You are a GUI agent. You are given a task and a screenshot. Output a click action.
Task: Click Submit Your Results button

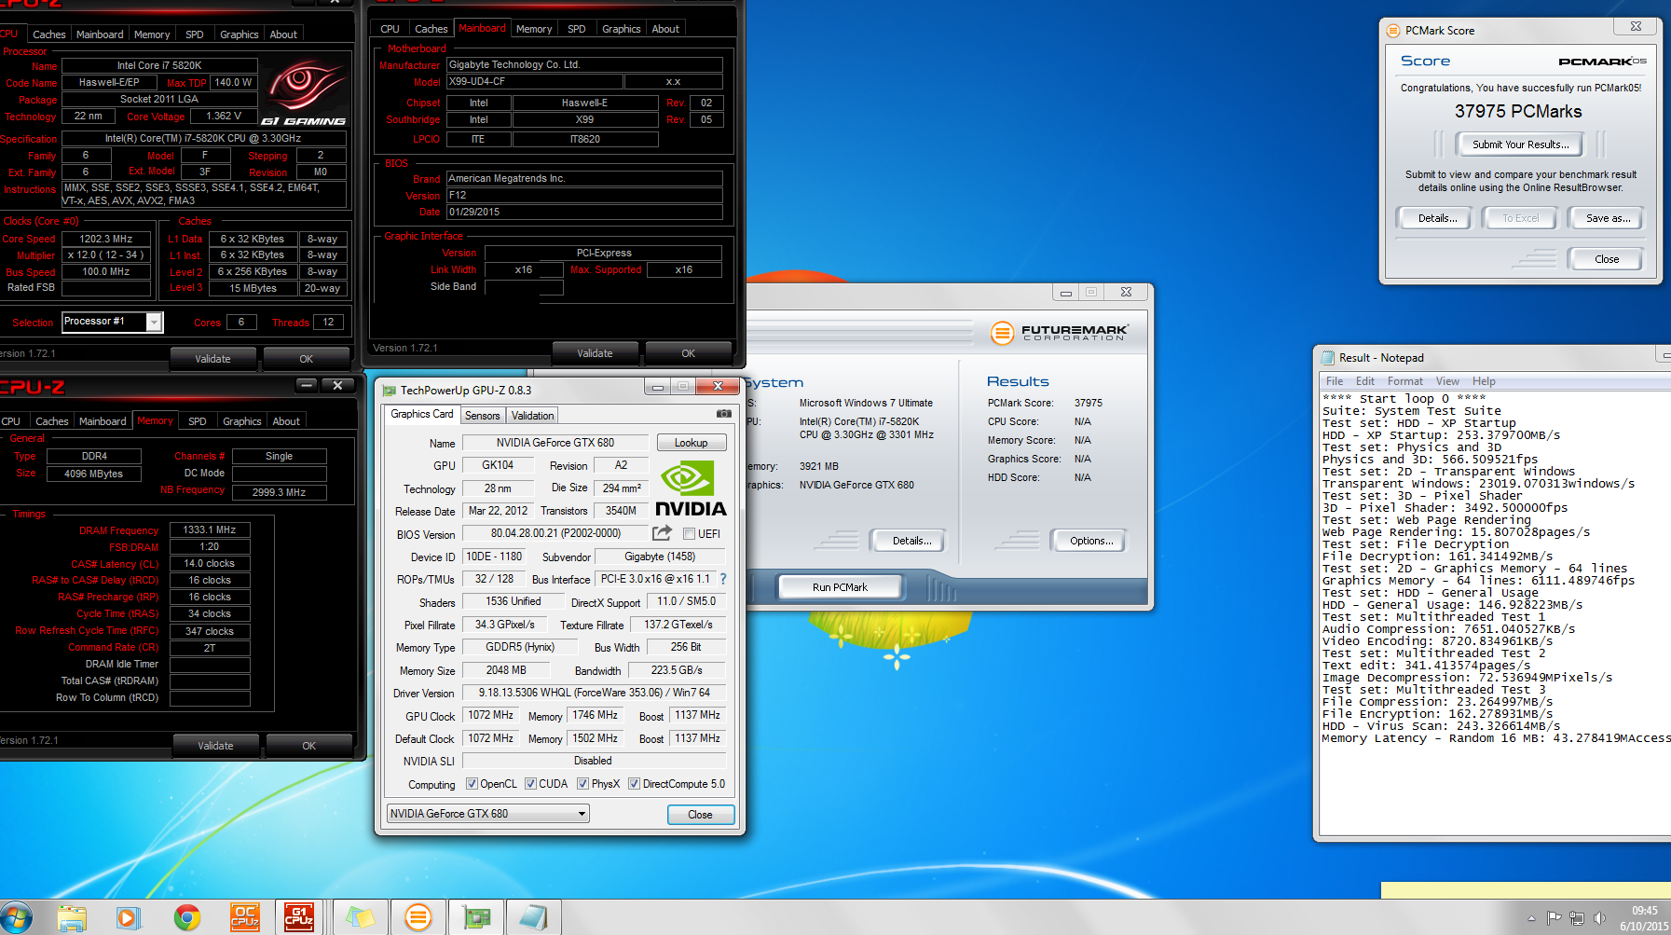coord(1520,144)
